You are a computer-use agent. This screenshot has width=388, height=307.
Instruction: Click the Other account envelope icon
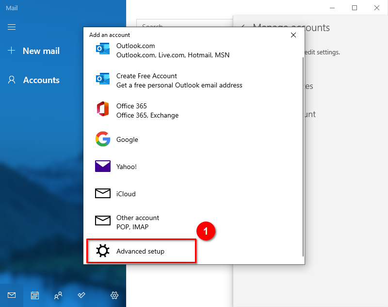click(103, 220)
